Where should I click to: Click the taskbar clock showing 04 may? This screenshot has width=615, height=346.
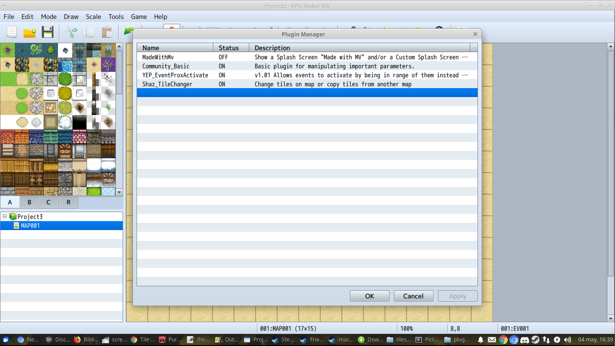click(x=595, y=340)
